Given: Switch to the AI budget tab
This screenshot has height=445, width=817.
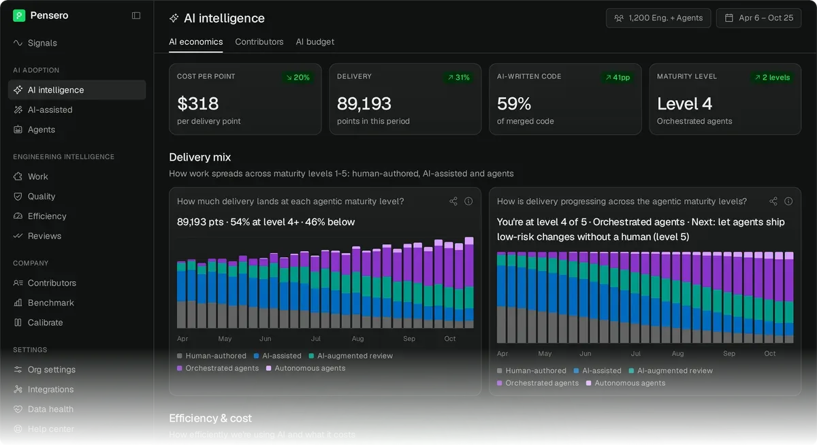Looking at the screenshot, I should [x=315, y=42].
